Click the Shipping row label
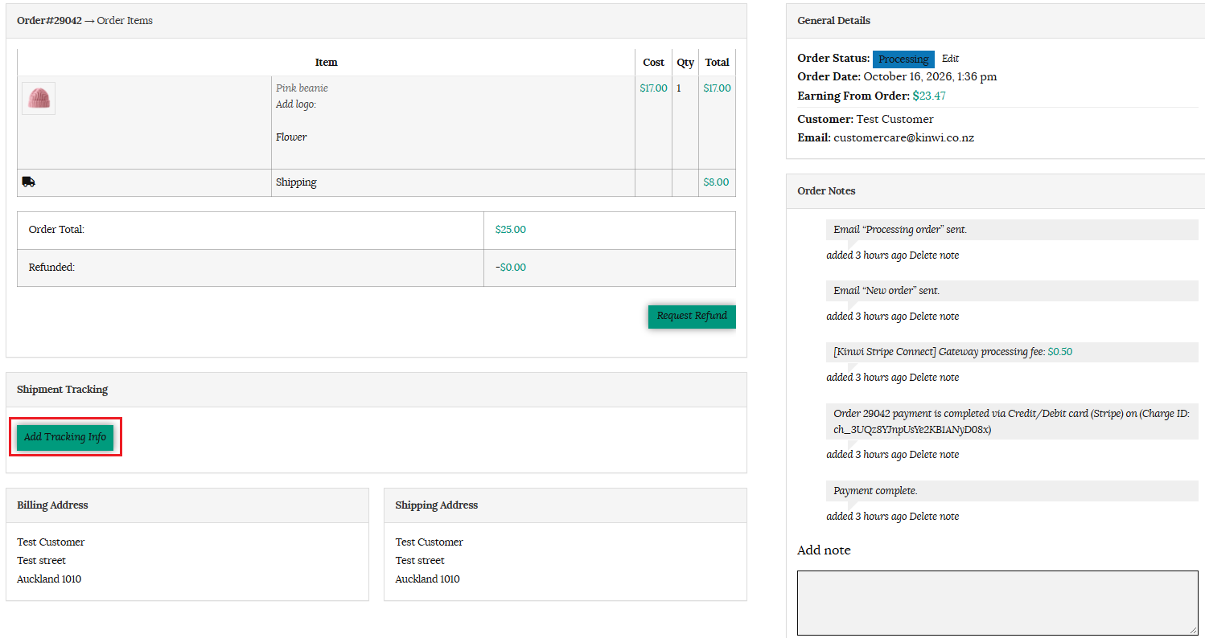This screenshot has height=638, width=1205. point(296,182)
